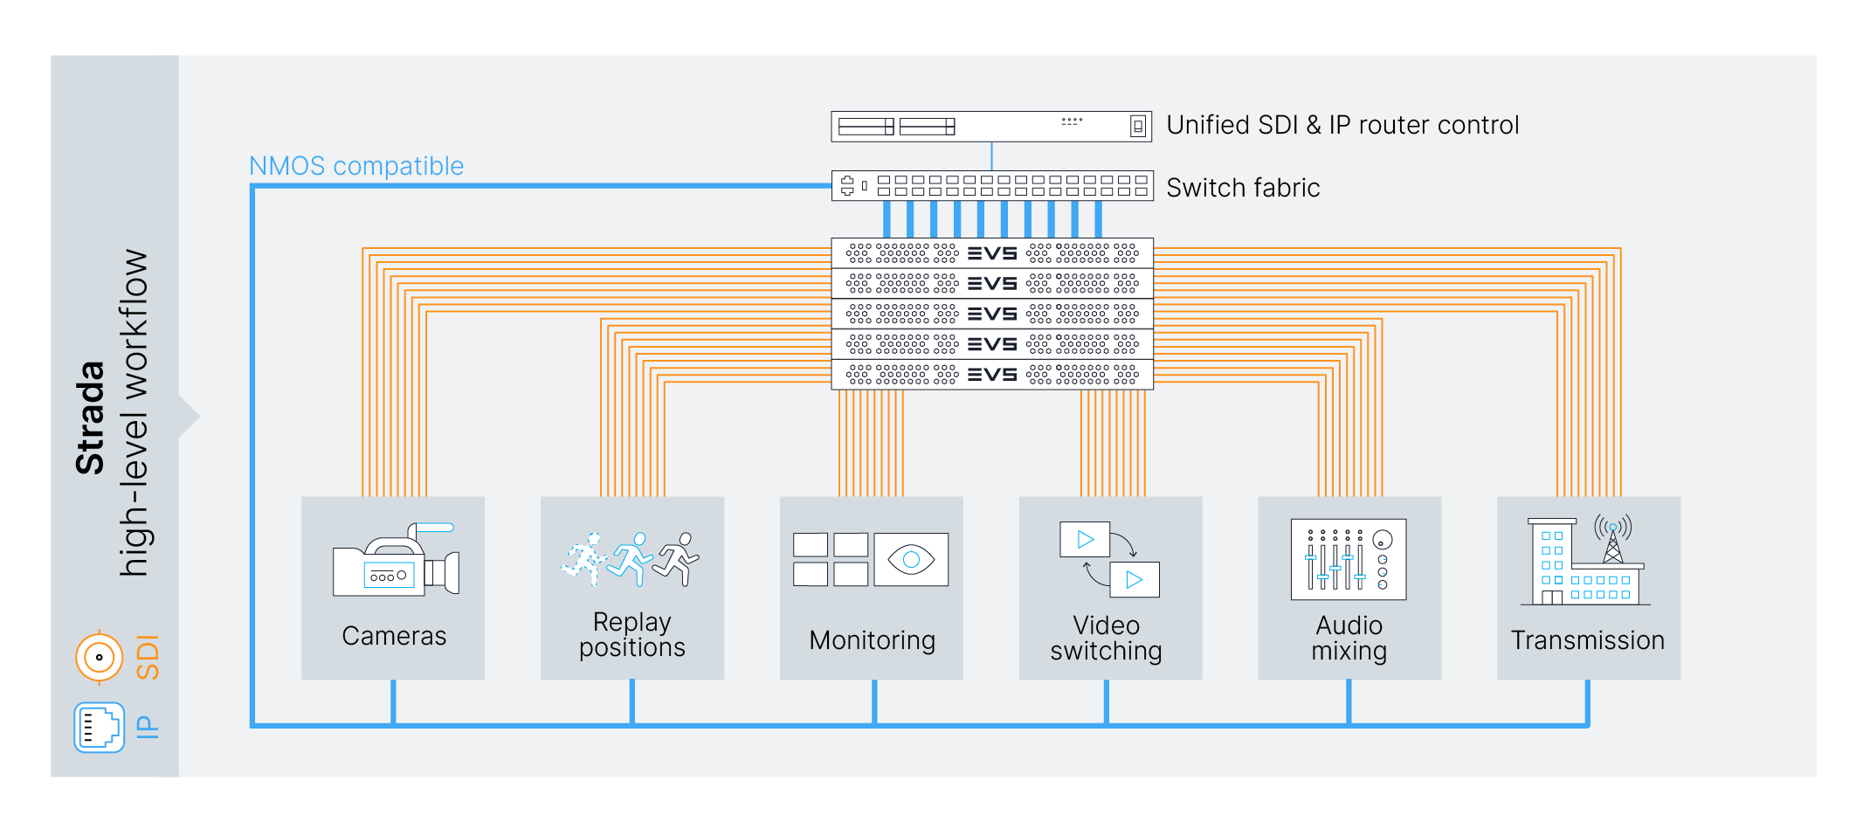
Task: Click the "Strada" title text
Action: point(91,418)
